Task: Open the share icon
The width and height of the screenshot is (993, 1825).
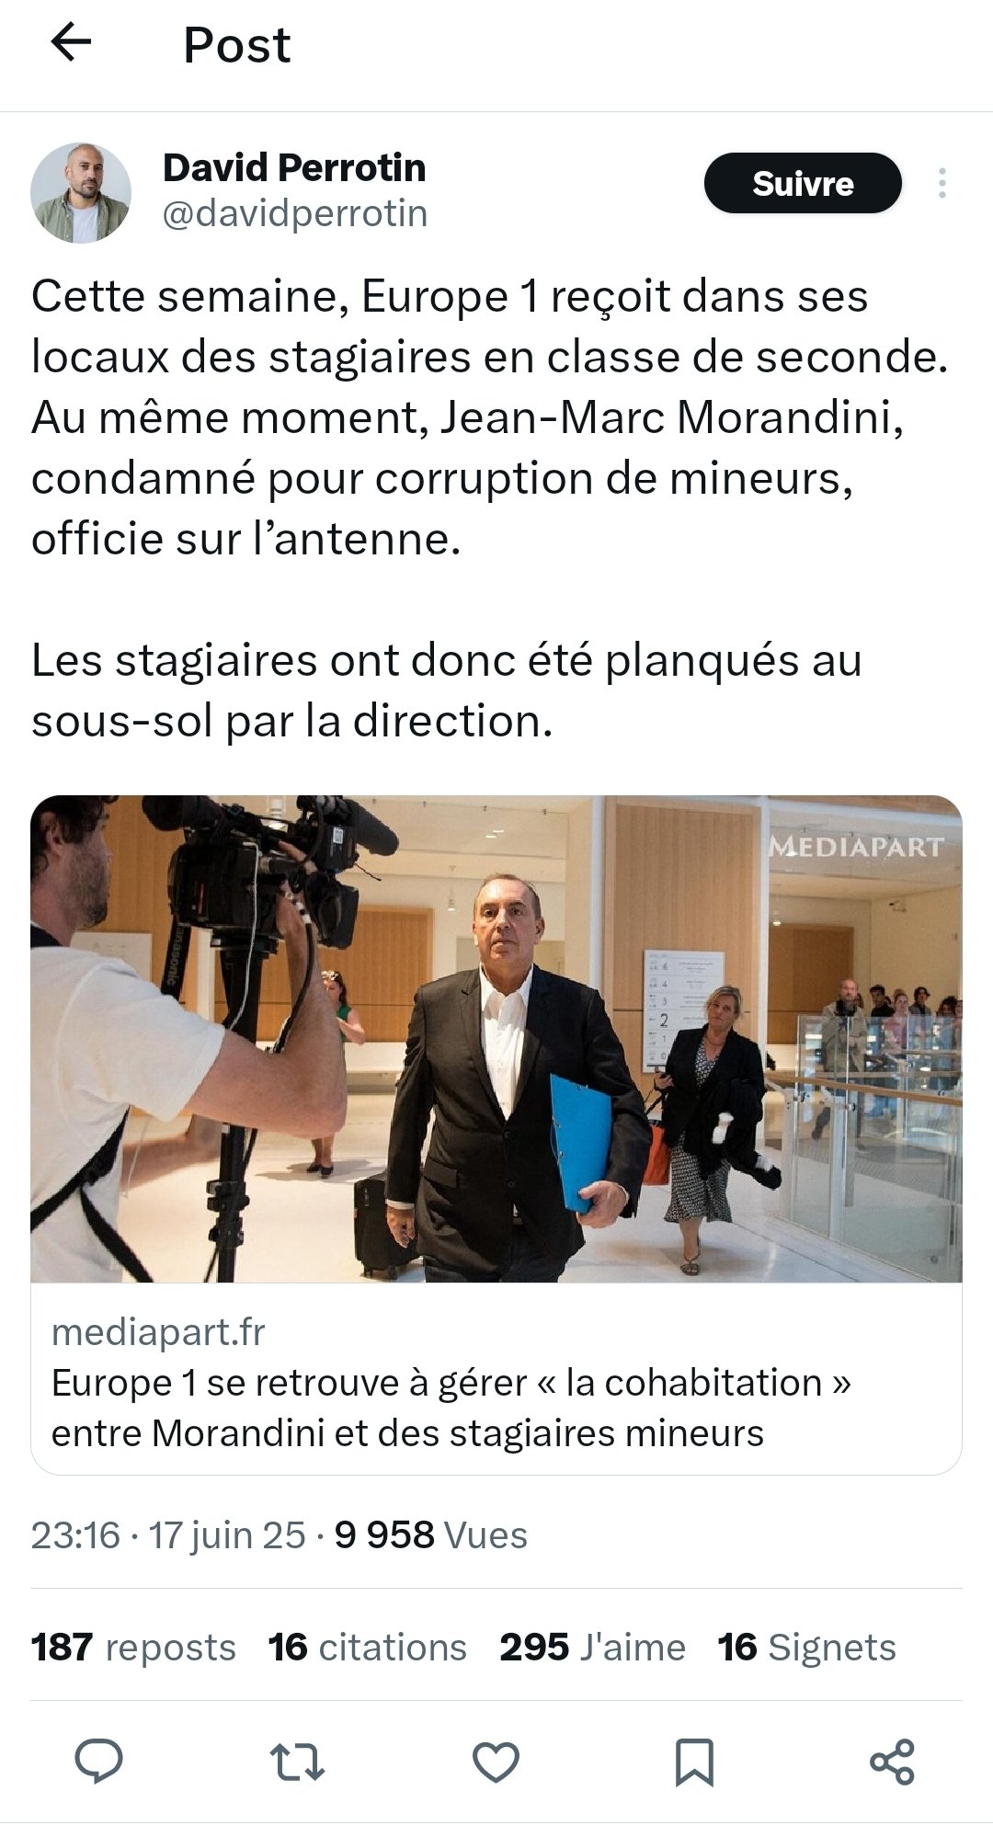Action: point(892,1762)
